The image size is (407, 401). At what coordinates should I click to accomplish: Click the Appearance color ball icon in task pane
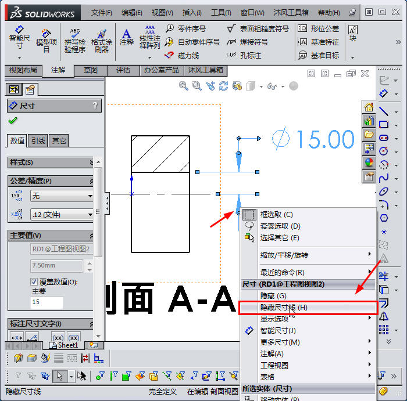point(369,162)
